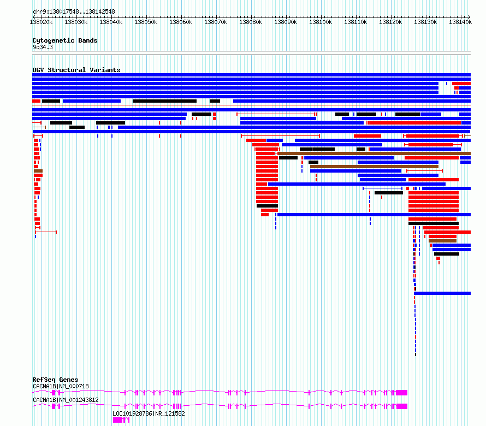The height and width of the screenshot is (426, 486).
Task: Select the brown variant bar ending near 138134k
Action: pyautogui.click(x=375, y=167)
